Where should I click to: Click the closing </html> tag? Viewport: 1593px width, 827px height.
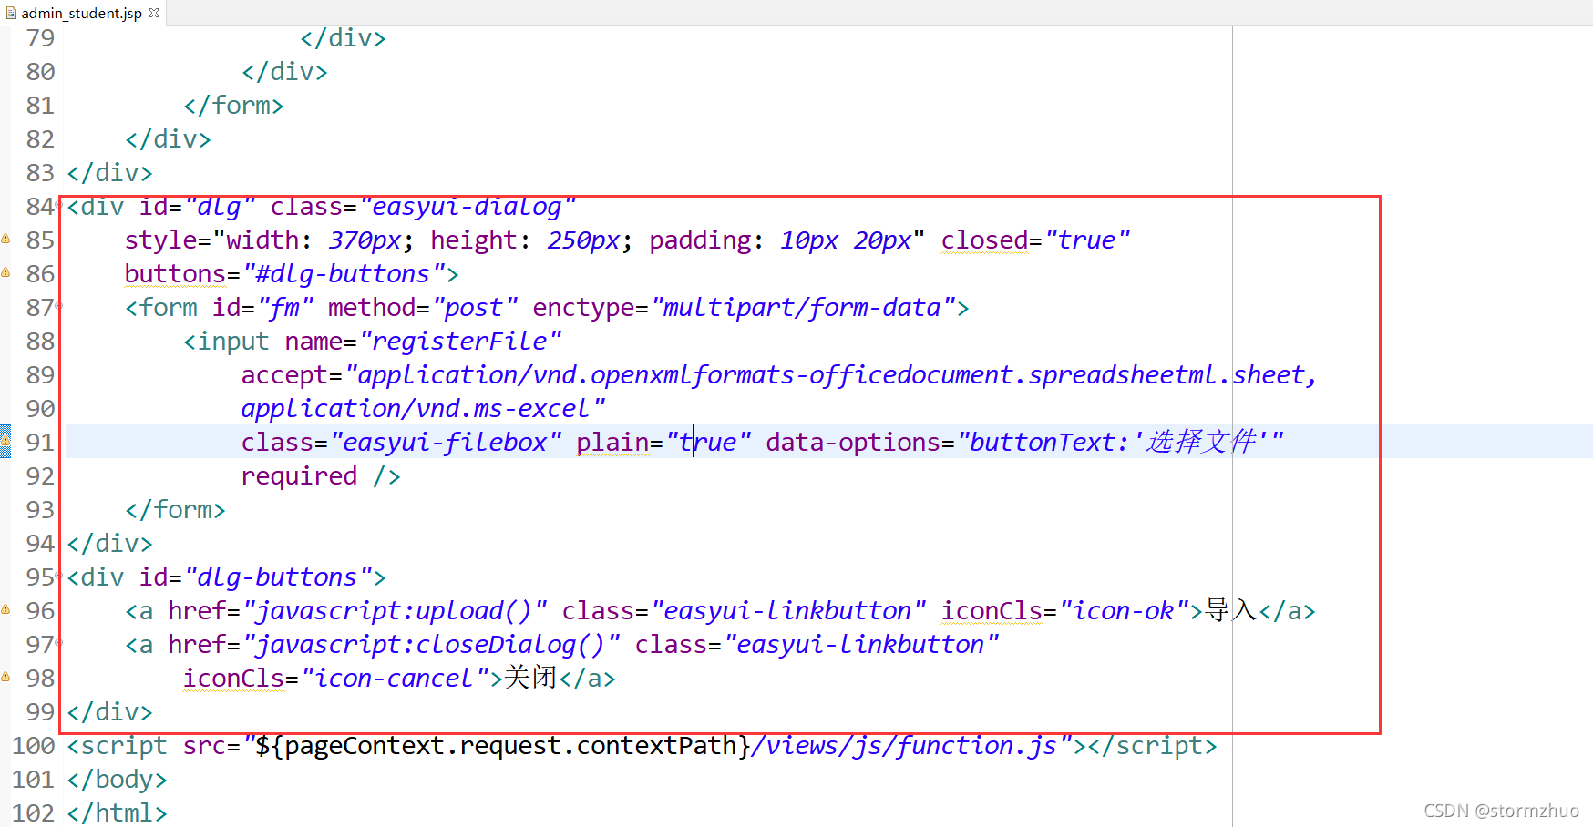[117, 813]
